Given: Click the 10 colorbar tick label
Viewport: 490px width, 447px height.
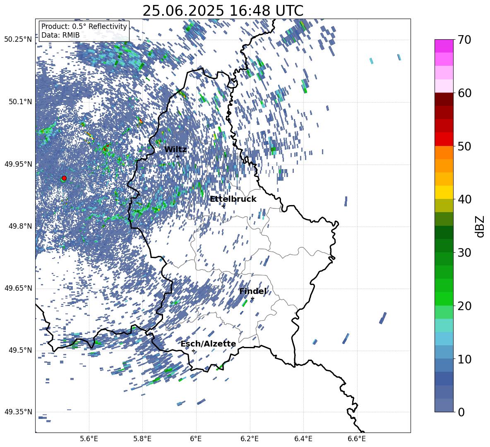Looking at the screenshot, I should click(464, 359).
